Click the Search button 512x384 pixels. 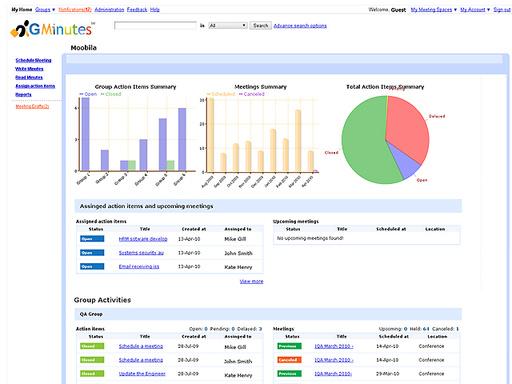tap(261, 26)
